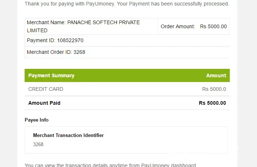Select the 3268 transaction identifier value

(x=38, y=144)
